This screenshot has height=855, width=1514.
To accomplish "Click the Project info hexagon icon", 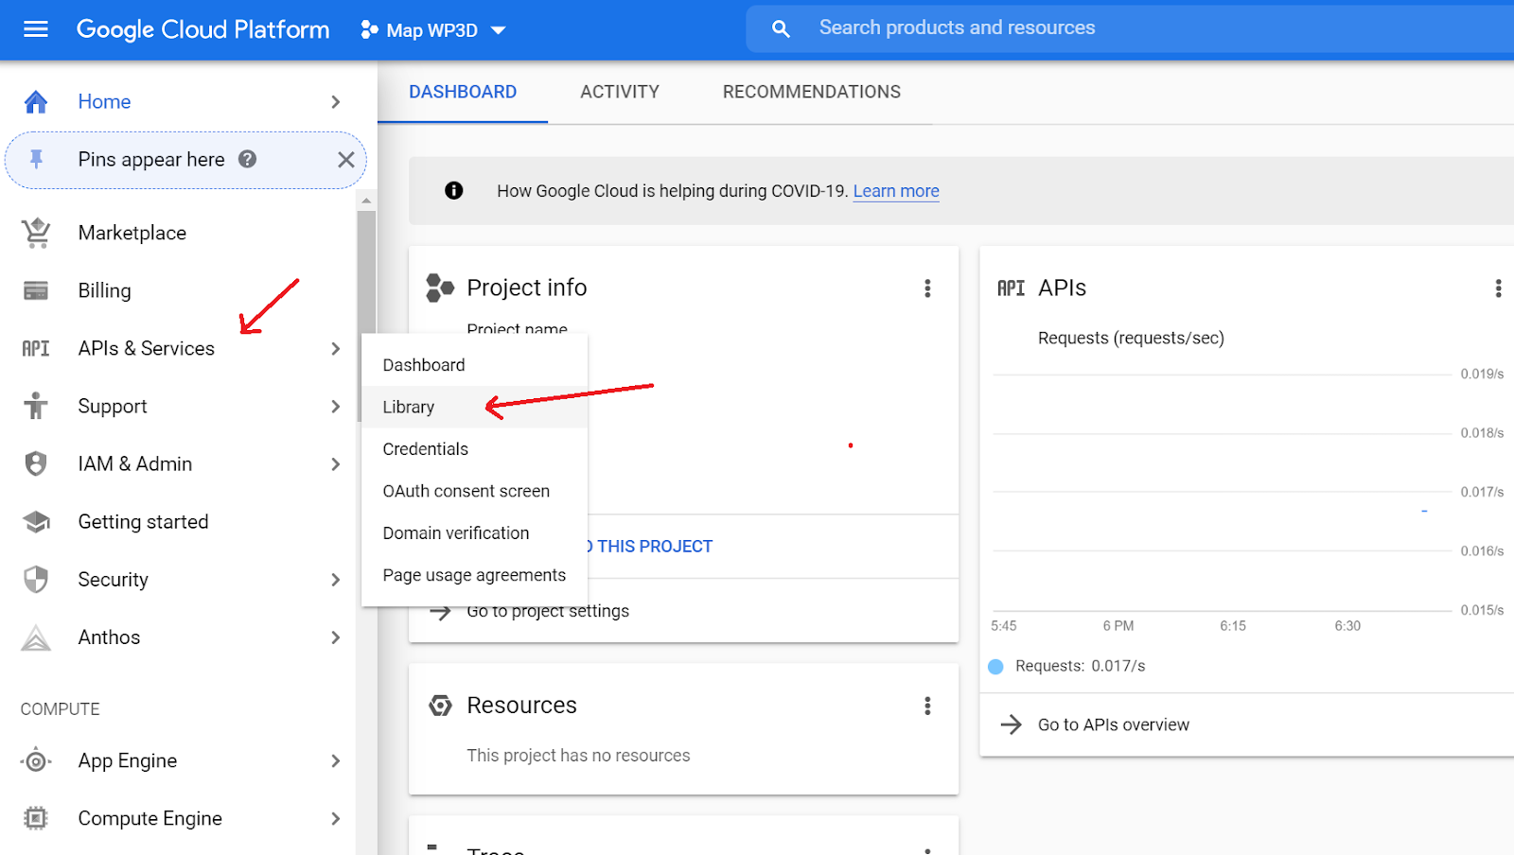I will click(440, 288).
